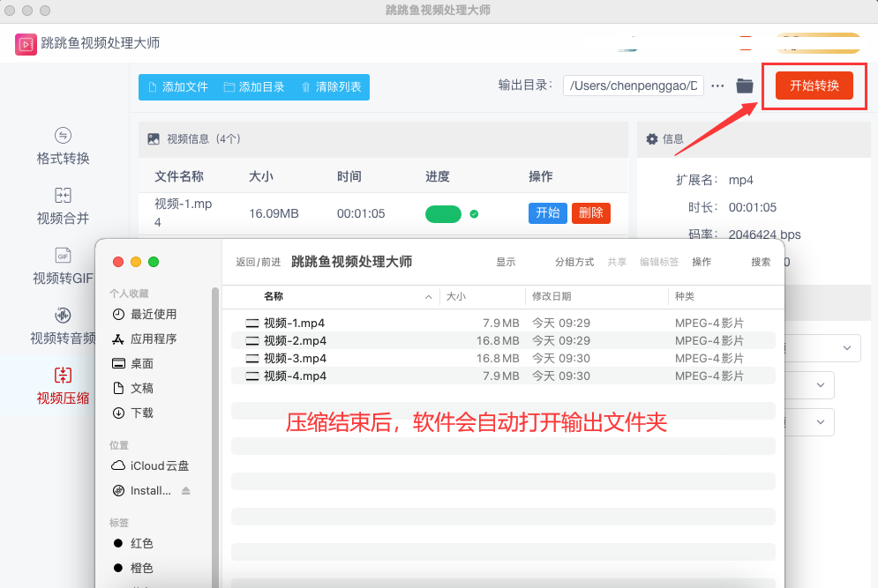Click 16.09MB size cell of 视频-1.mp4

(274, 213)
